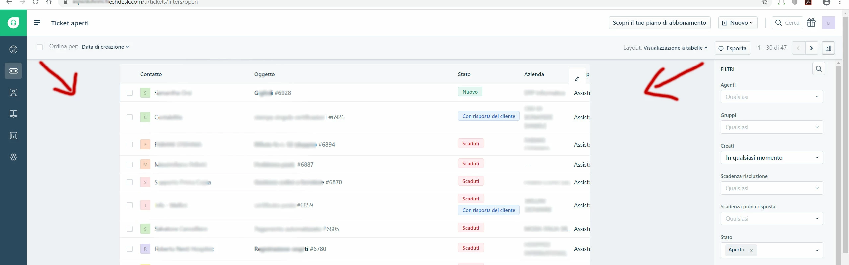The width and height of the screenshot is (849, 265).
Task: Select checkbox for ticket #6859
Action: (x=130, y=205)
